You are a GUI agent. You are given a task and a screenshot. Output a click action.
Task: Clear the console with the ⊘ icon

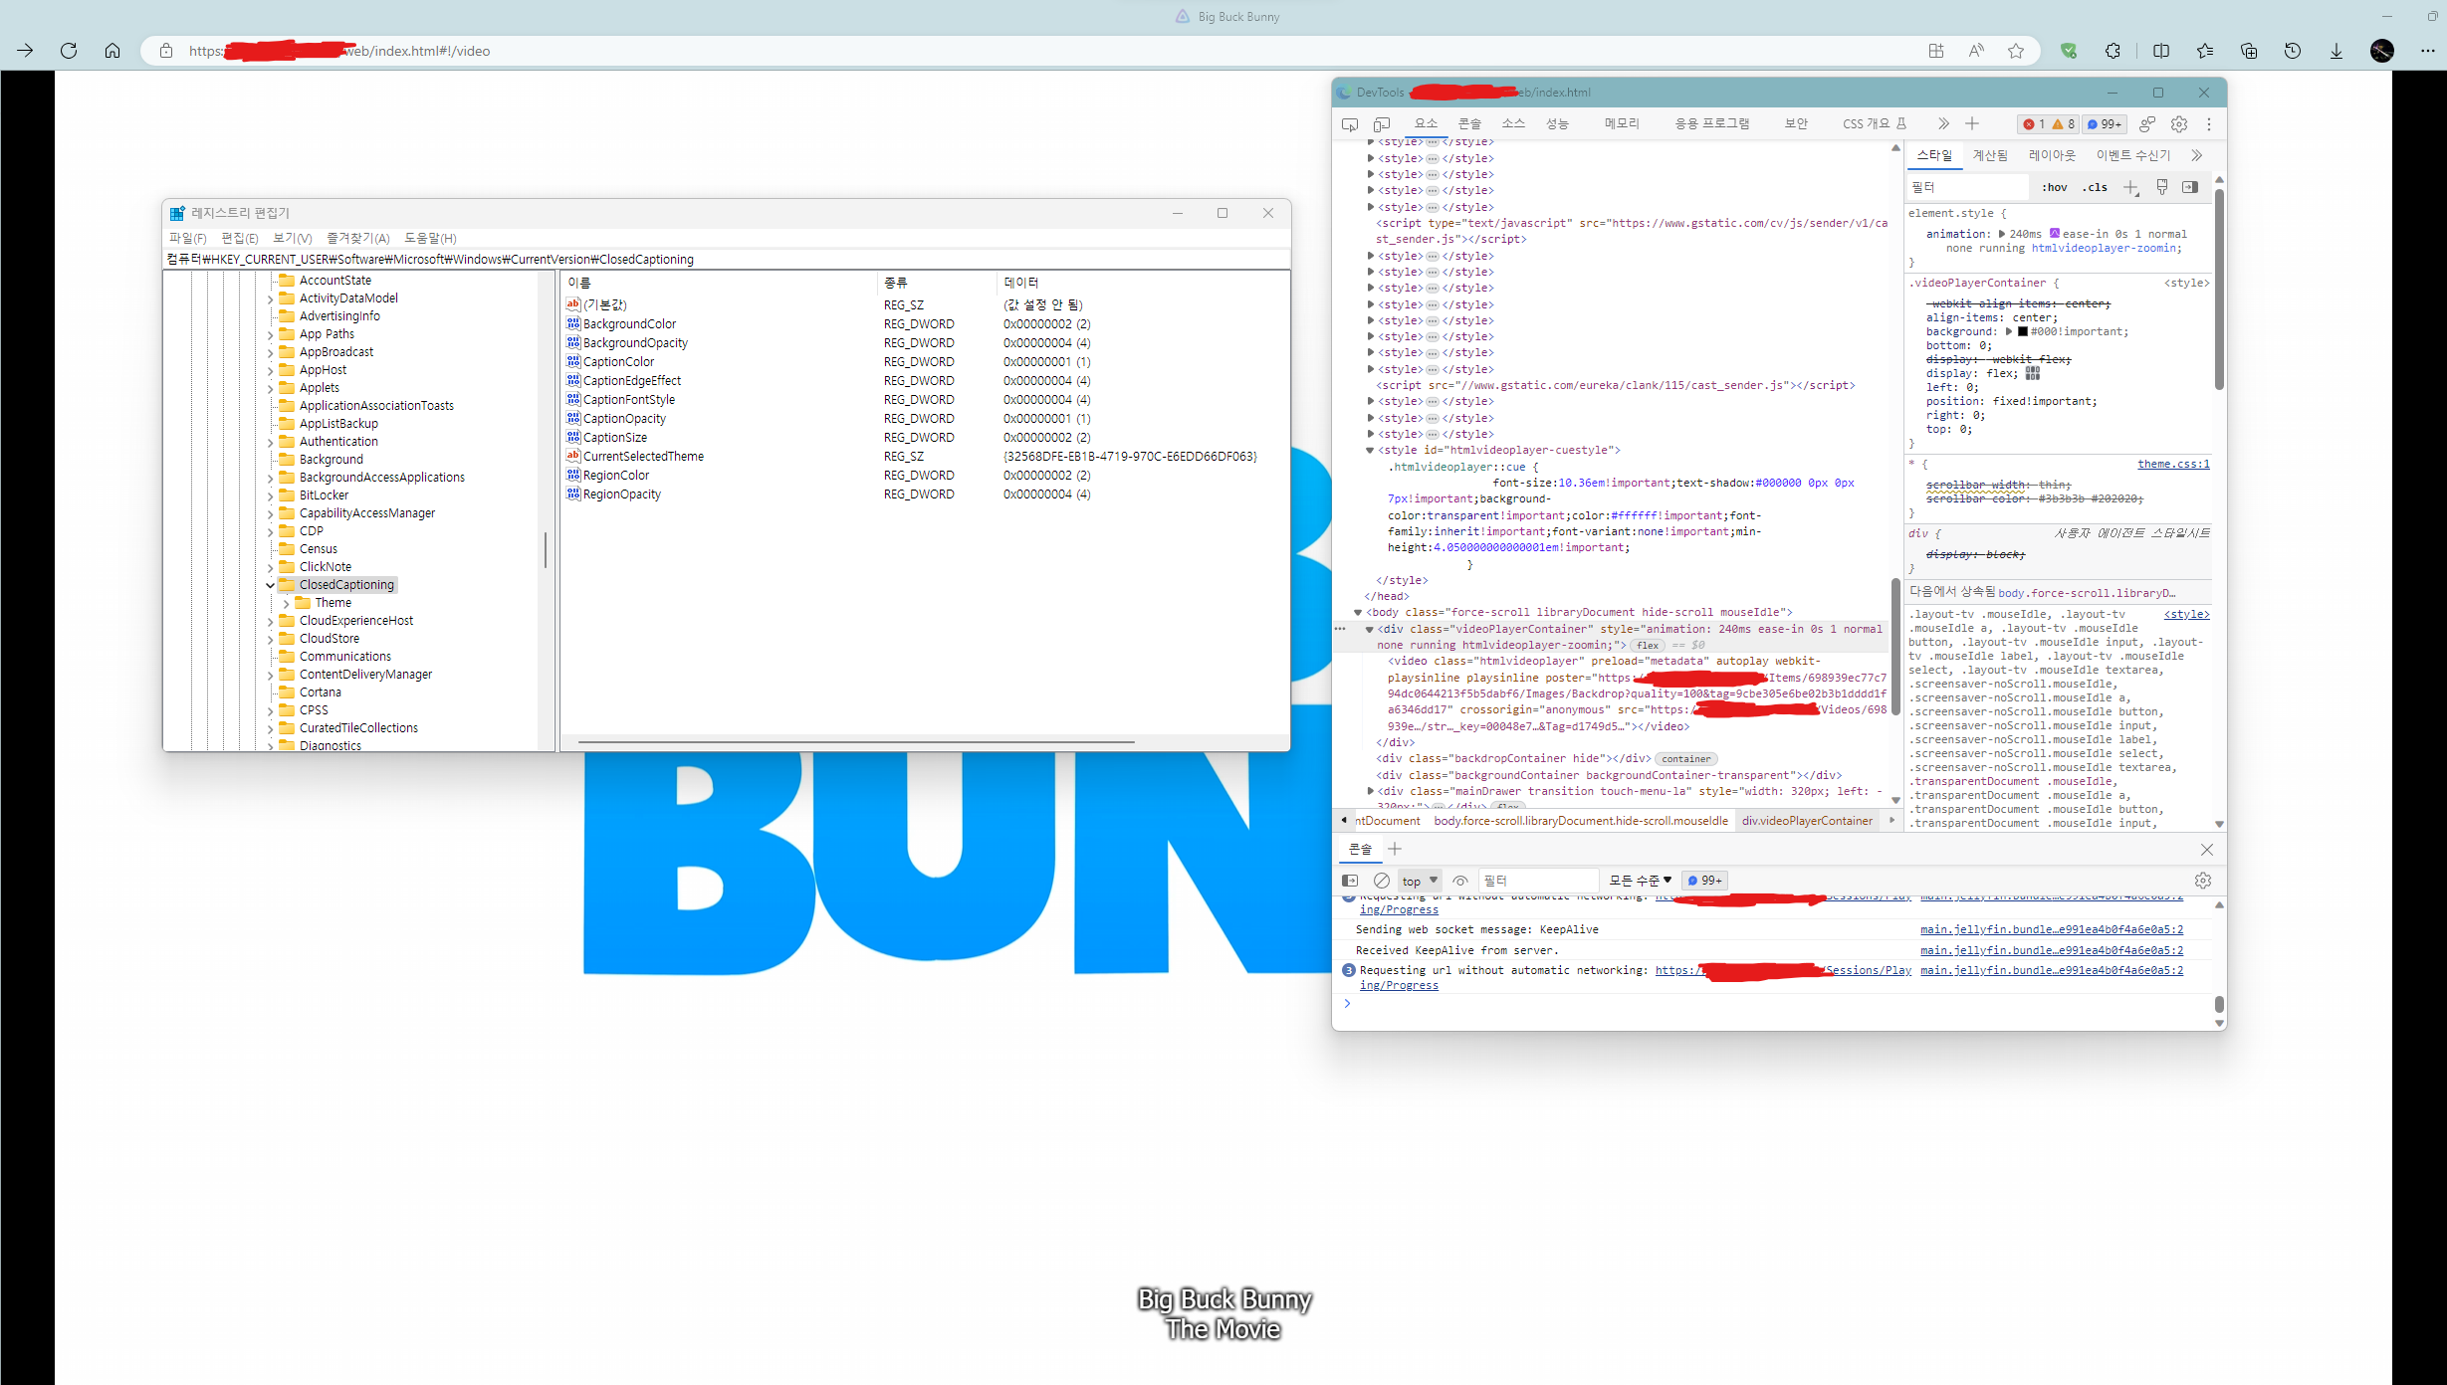point(1381,881)
